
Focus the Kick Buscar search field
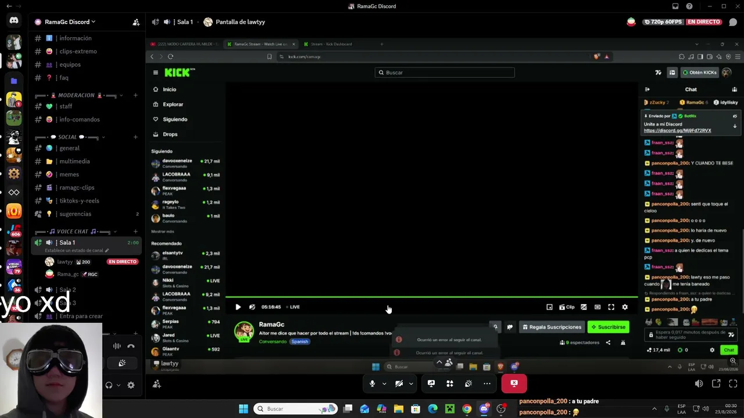[445, 73]
